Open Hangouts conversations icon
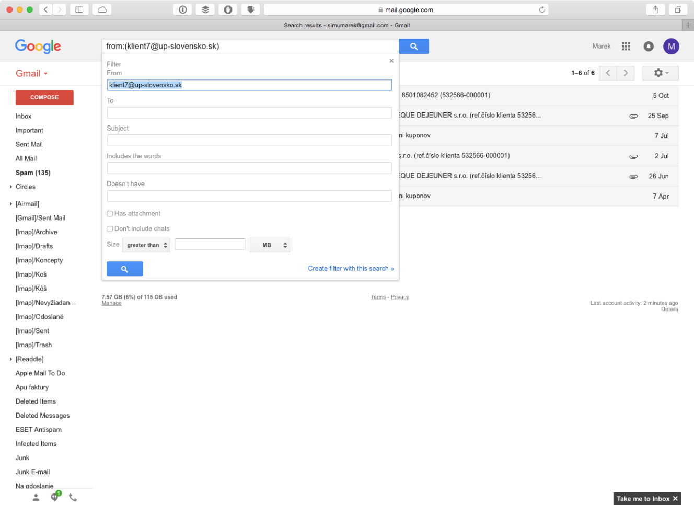Image resolution: width=694 pixels, height=505 pixels. tap(55, 497)
